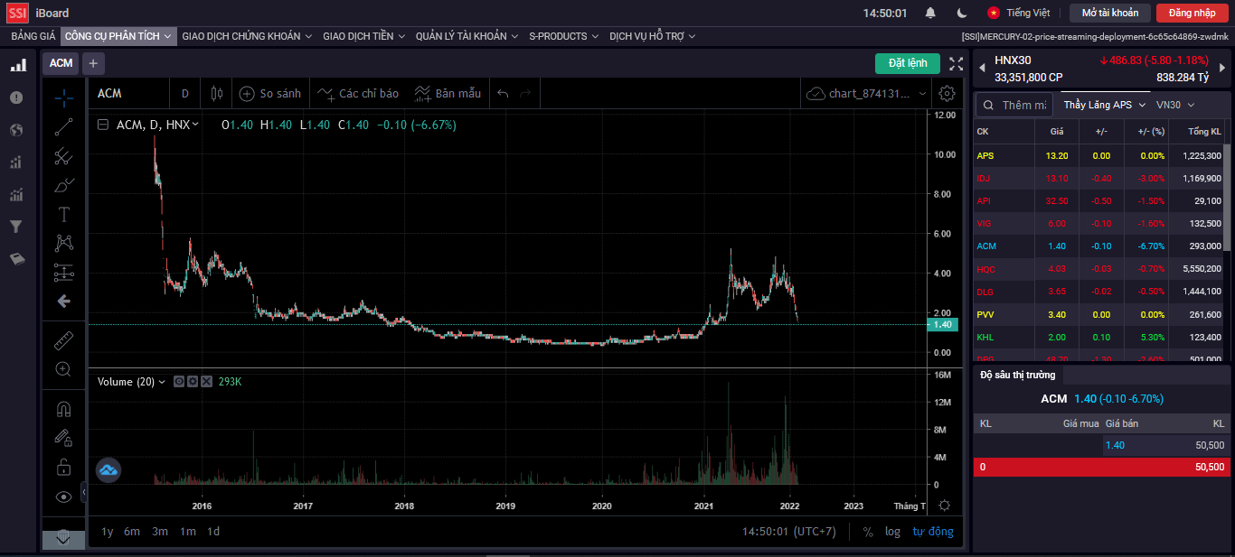Viewport: 1235px width, 557px height.
Task: Toggle percent scale mode
Action: tap(868, 532)
